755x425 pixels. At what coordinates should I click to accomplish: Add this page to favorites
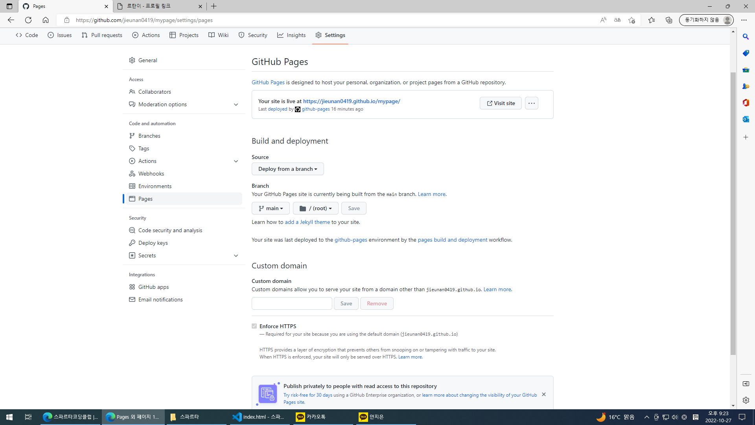tap(632, 20)
